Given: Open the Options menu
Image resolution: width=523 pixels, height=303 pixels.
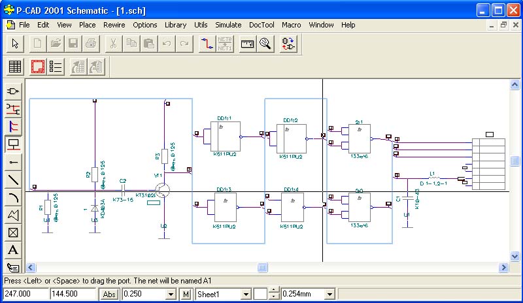Looking at the screenshot, I should pos(144,25).
